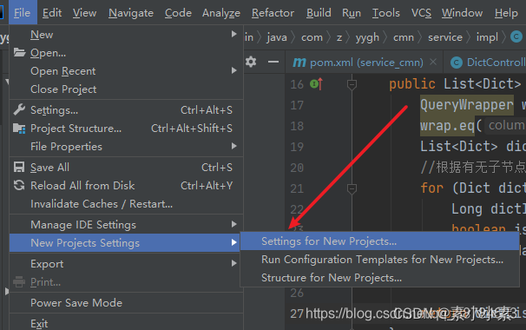Open the Tools menu
526x330 pixels.
point(385,13)
